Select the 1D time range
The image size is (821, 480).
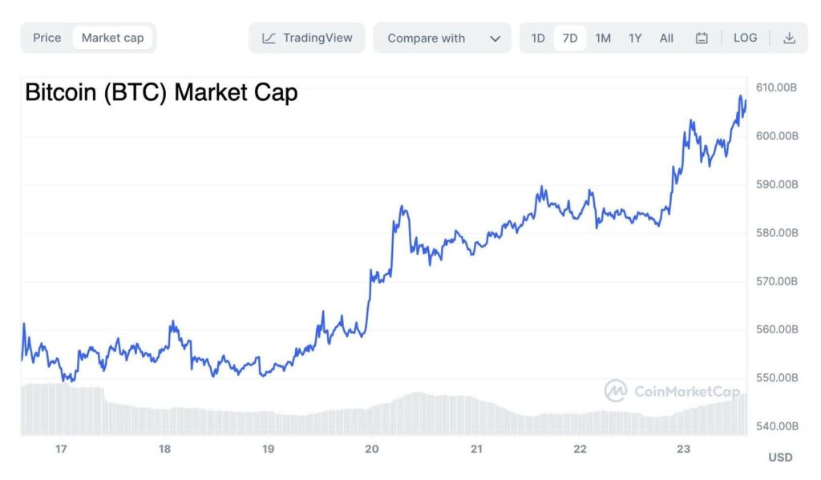point(538,38)
